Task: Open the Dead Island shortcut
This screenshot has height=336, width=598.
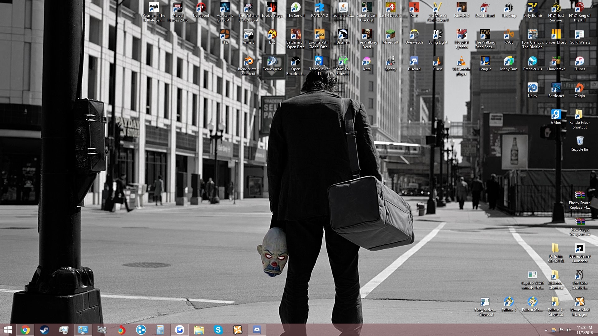Action: (x=485, y=10)
